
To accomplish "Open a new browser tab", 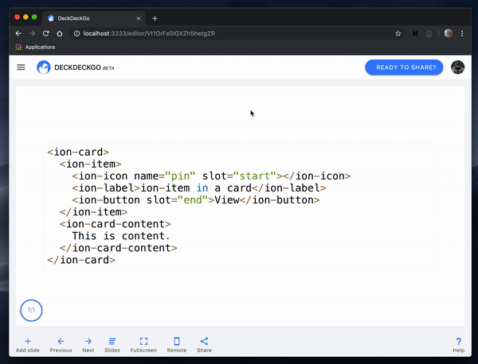I will (x=155, y=18).
